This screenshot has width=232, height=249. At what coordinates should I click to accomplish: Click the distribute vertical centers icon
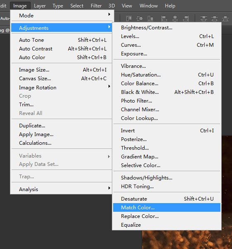point(215,19)
